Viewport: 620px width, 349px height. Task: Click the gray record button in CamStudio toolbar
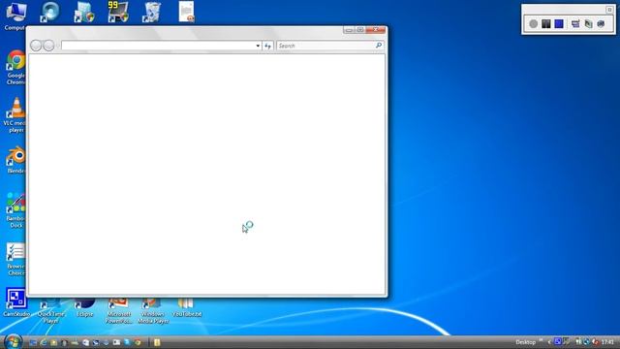[x=534, y=23]
